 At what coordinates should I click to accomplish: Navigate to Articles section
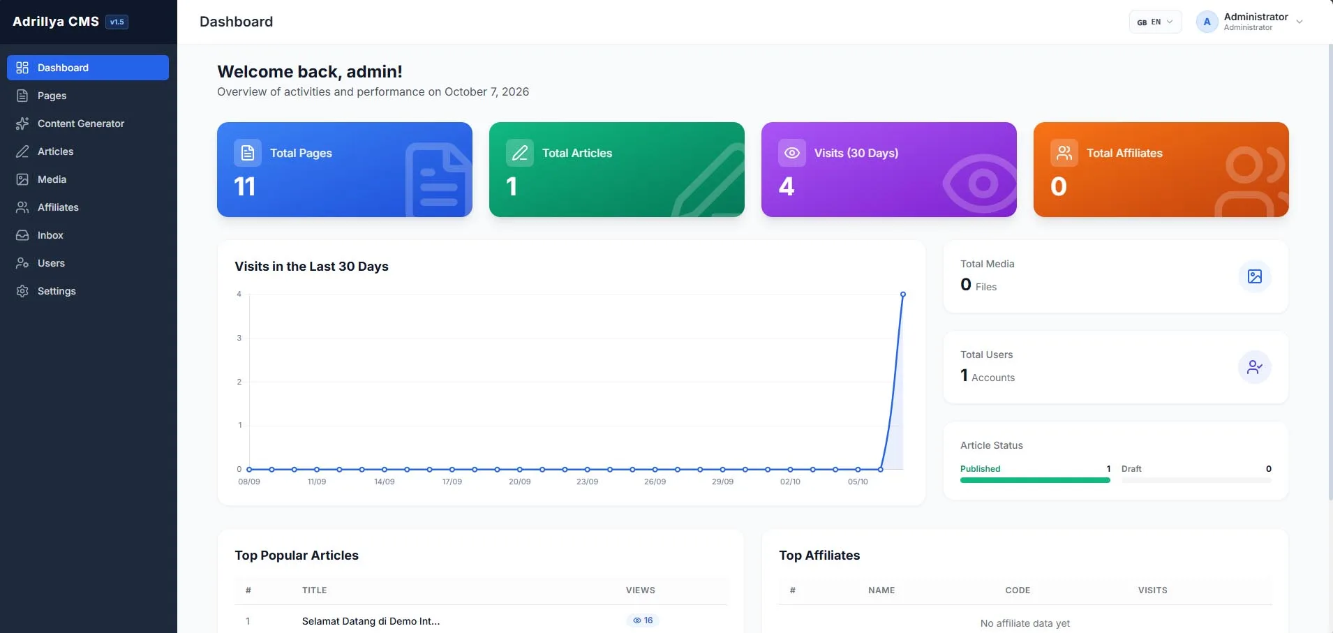tap(88, 151)
